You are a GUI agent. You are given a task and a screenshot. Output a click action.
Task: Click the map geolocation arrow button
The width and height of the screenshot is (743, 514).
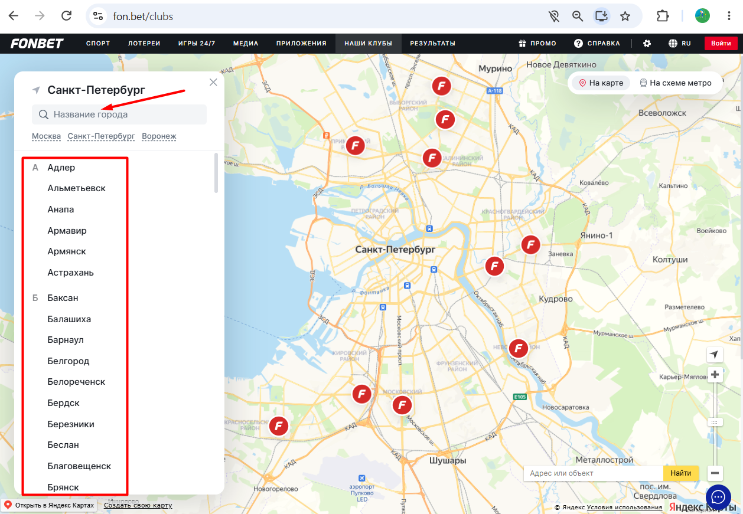coord(715,355)
